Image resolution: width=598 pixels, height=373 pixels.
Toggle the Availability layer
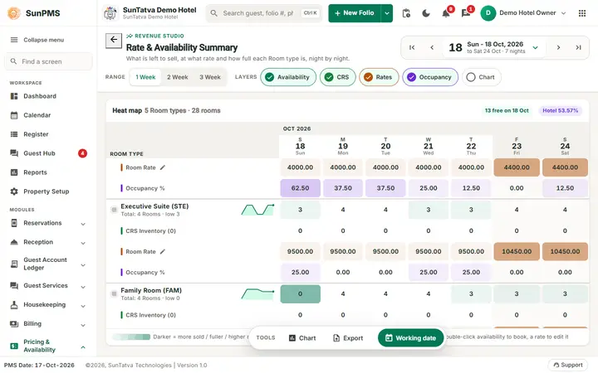[x=288, y=77]
